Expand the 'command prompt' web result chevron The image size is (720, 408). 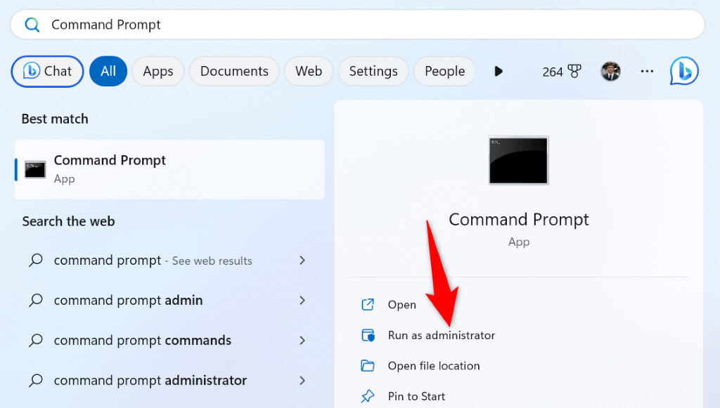(x=302, y=261)
